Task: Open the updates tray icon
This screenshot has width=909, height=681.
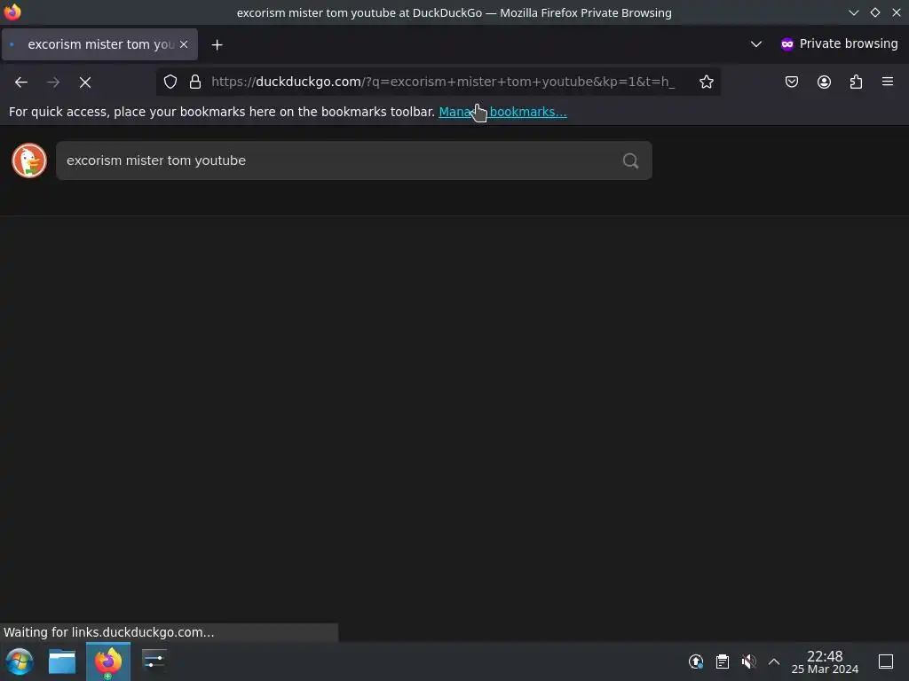Action: pyautogui.click(x=696, y=661)
